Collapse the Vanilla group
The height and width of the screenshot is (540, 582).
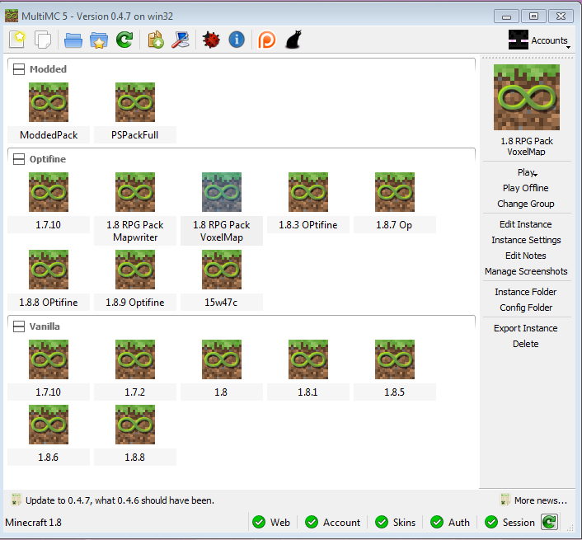pyautogui.click(x=17, y=326)
